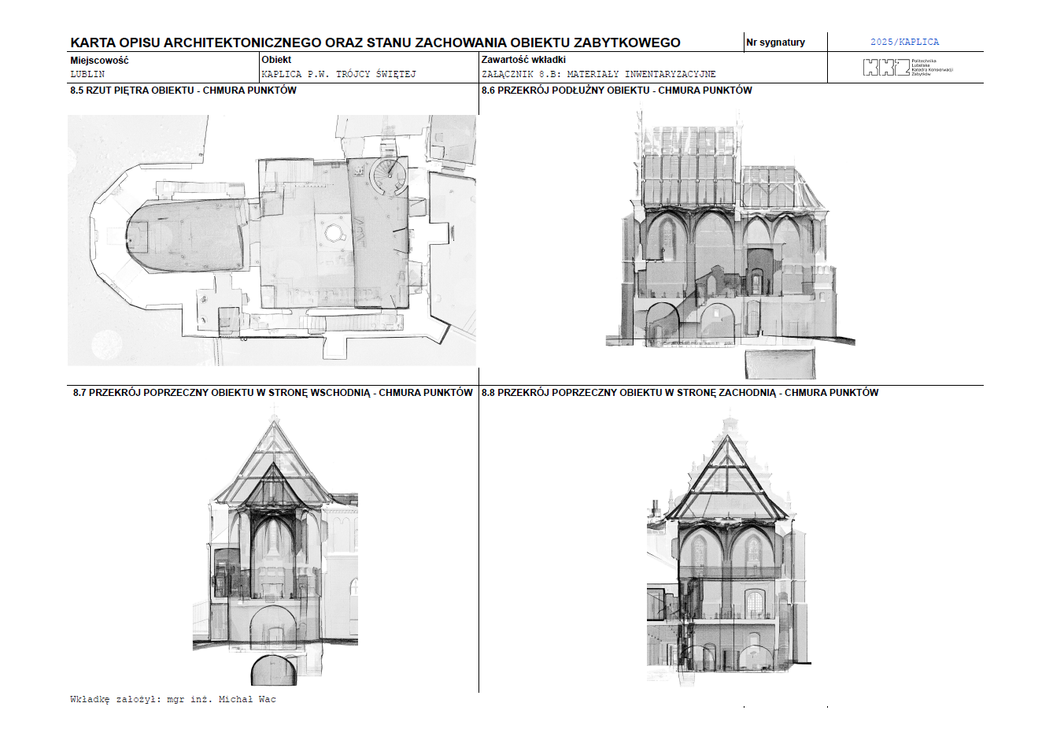
Task: Click the KKZ Politechnika Lubelska logo
Action: (x=908, y=68)
